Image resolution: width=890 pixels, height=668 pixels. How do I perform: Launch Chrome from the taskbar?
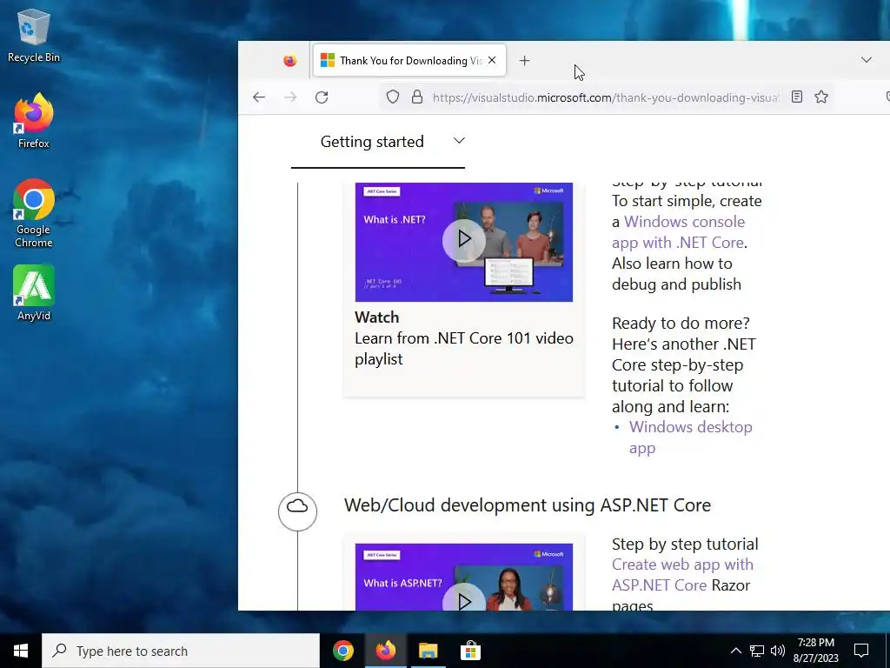342,651
